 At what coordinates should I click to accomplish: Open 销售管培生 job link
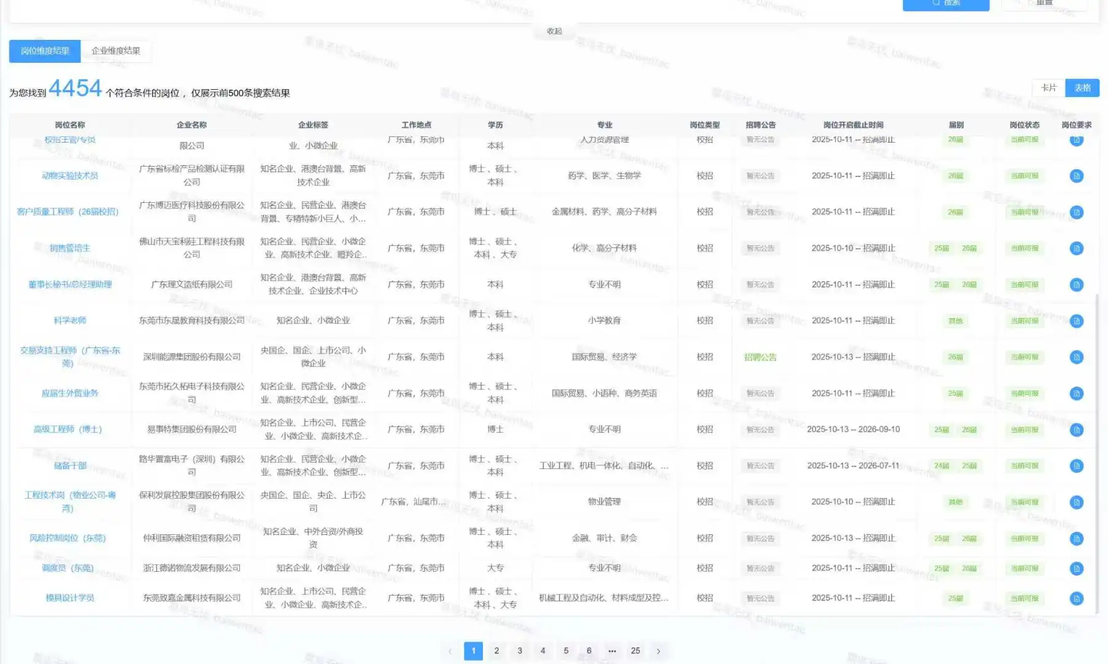70,248
